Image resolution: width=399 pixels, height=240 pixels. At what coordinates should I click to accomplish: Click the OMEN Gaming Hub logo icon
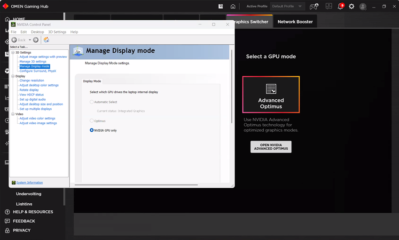pyautogui.click(x=5, y=6)
